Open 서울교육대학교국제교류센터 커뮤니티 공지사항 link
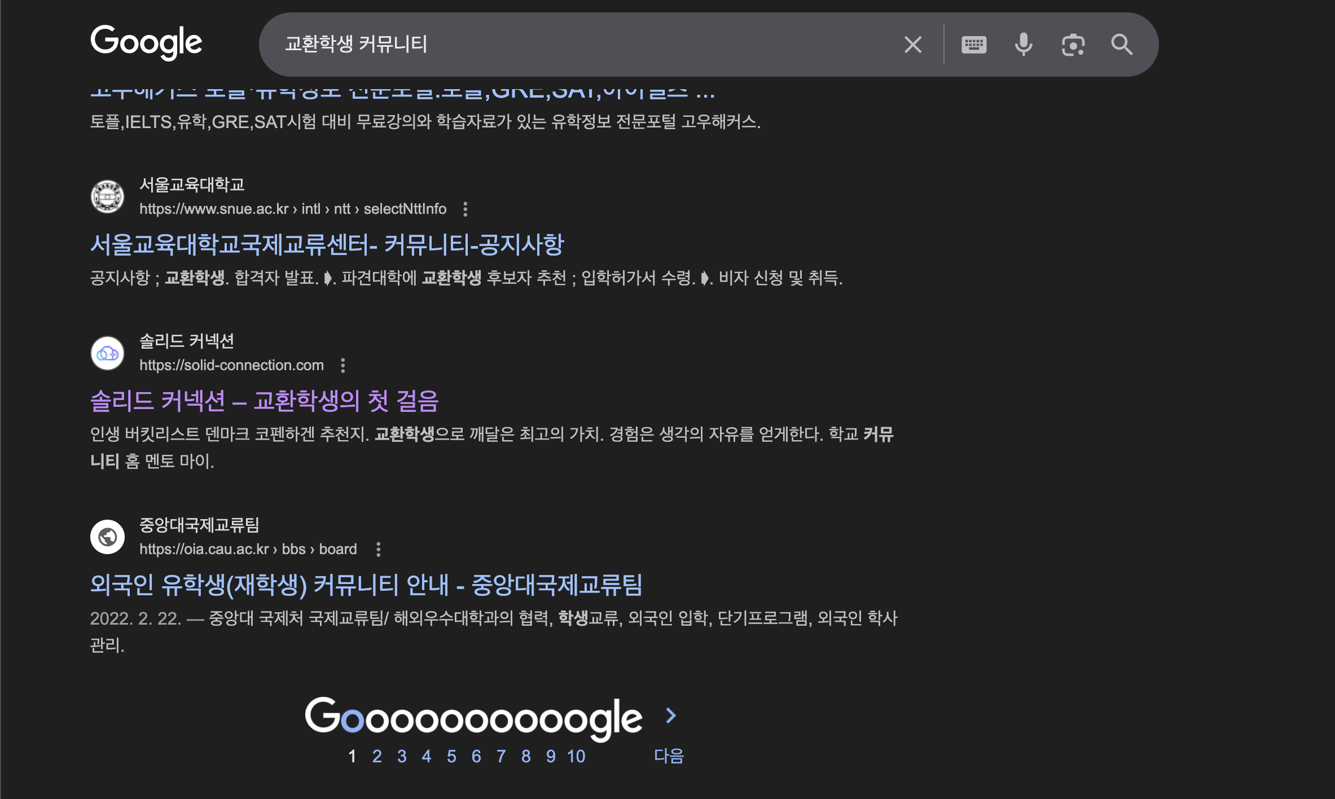 (x=327, y=244)
